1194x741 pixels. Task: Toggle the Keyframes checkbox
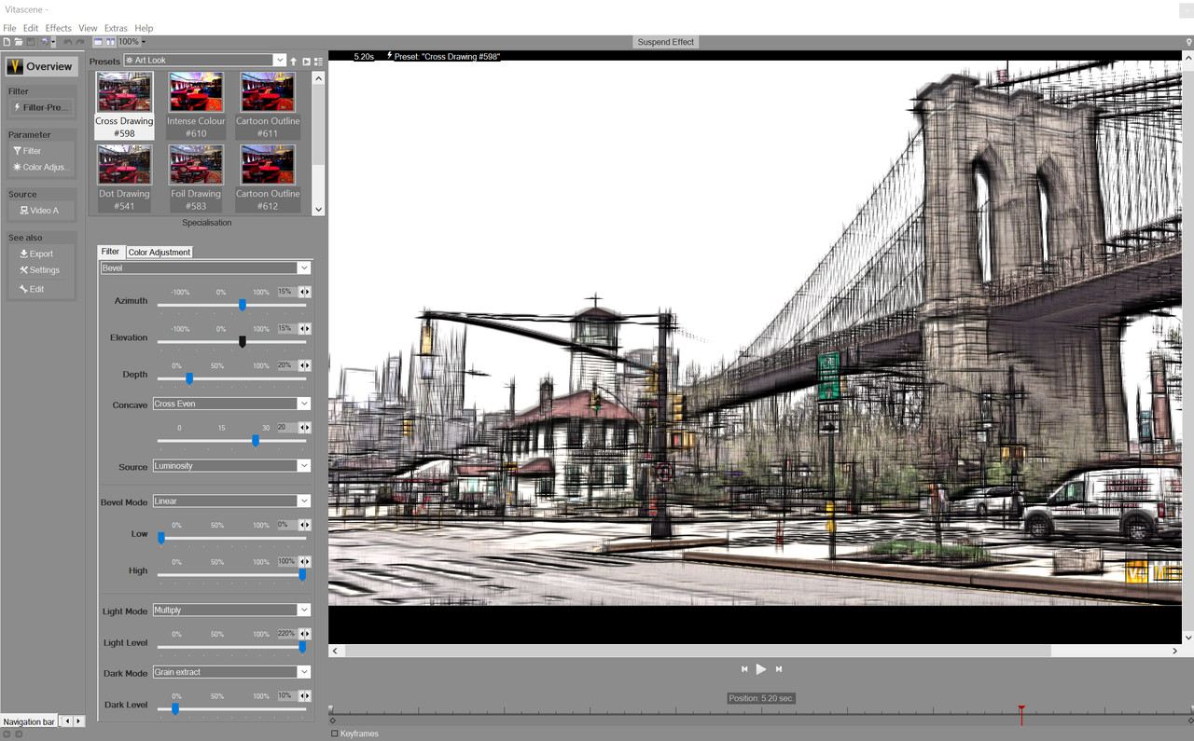click(335, 734)
